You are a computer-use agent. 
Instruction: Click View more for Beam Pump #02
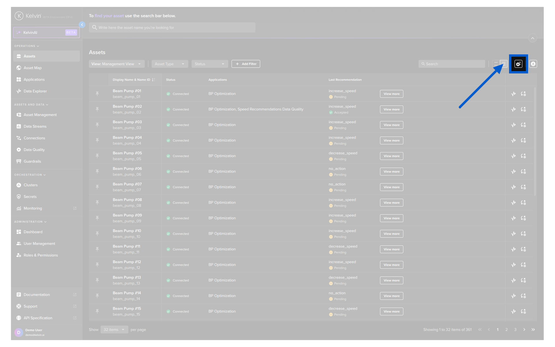pos(391,109)
